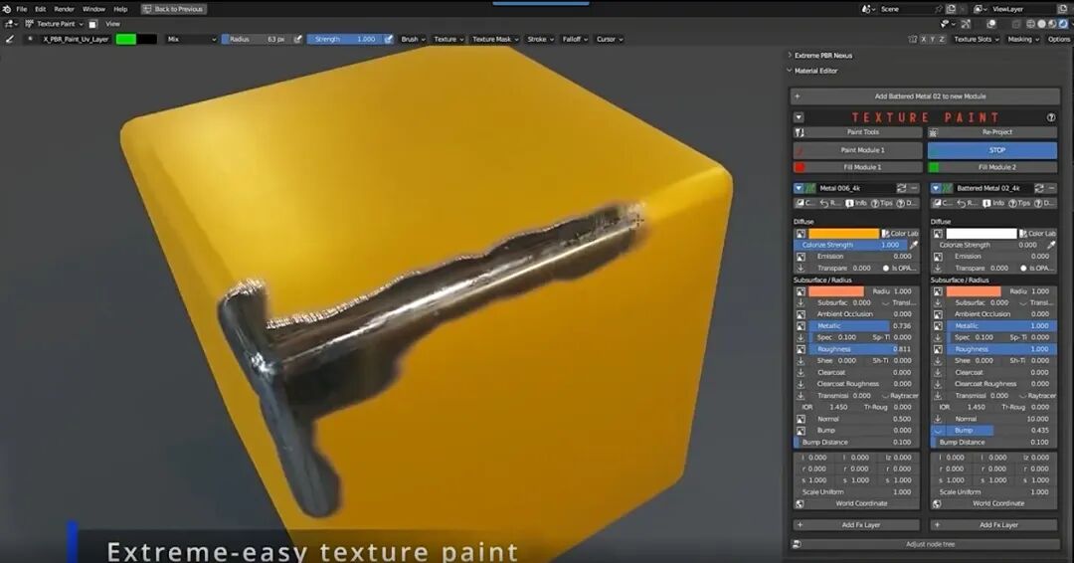Viewport: 1074px width, 563px height.
Task: Open the View menu in viewport header
Action: (x=112, y=24)
